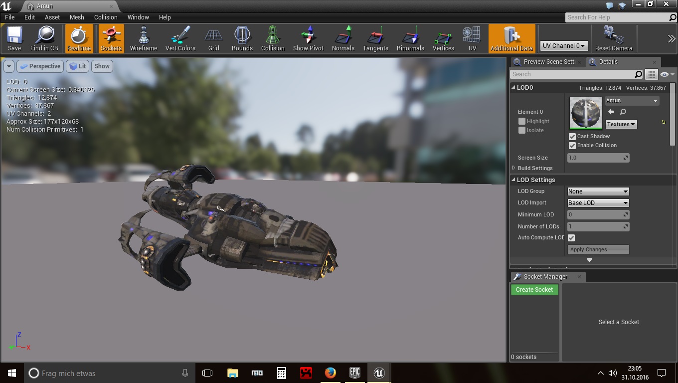Click the Save toolbar icon

click(14, 38)
